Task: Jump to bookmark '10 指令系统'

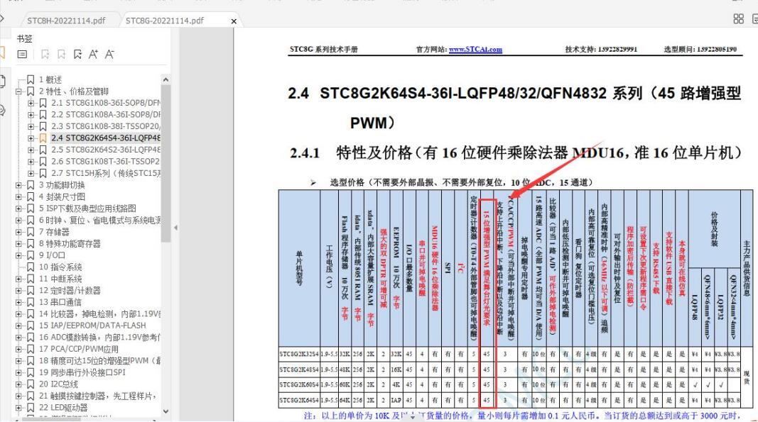Action: [x=60, y=267]
